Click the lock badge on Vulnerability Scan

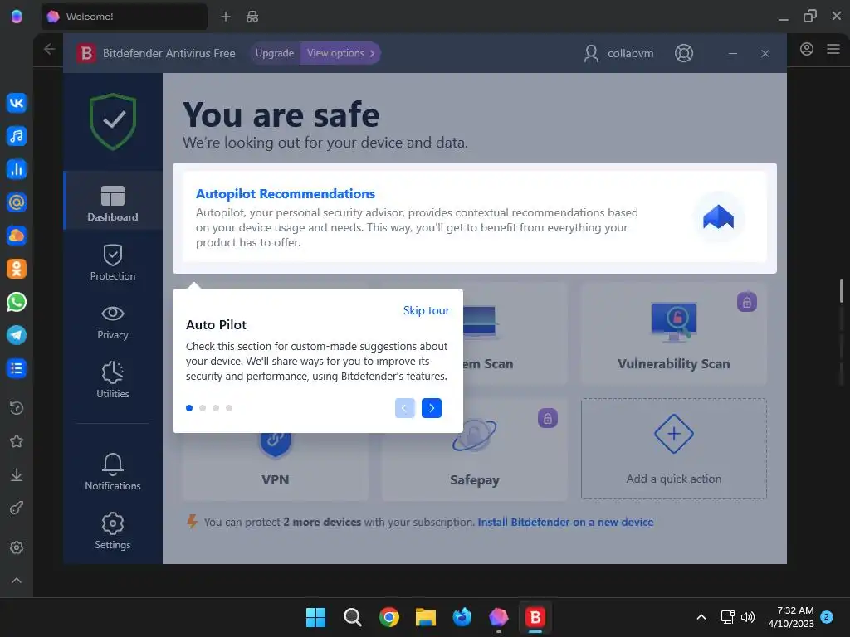pos(746,302)
